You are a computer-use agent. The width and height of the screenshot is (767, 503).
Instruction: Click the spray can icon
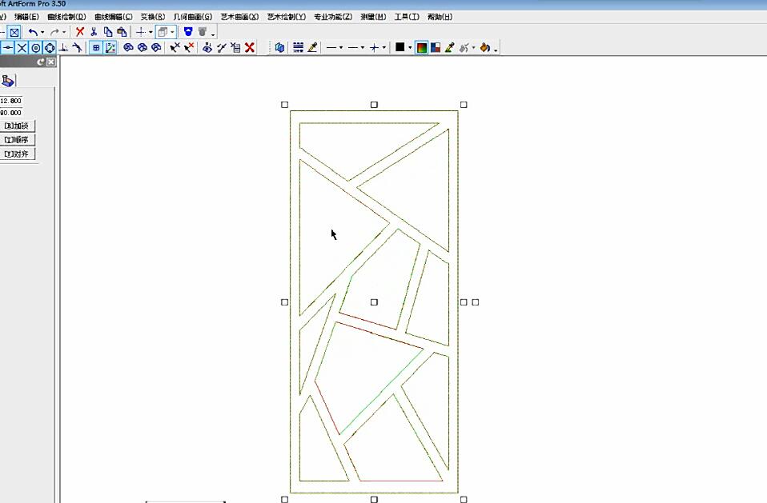pyautogui.click(x=464, y=48)
